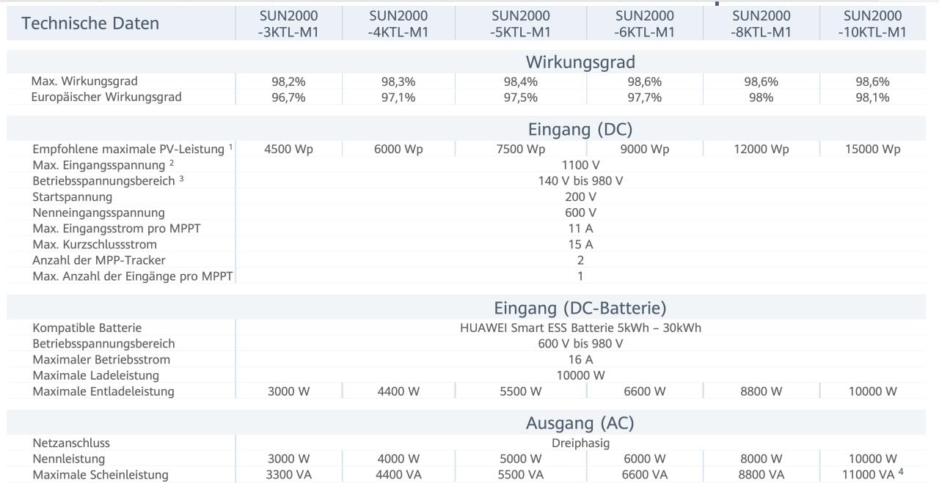This screenshot has height=483, width=939.
Task: Select the Wirkungsgrad section title
Action: point(580,62)
